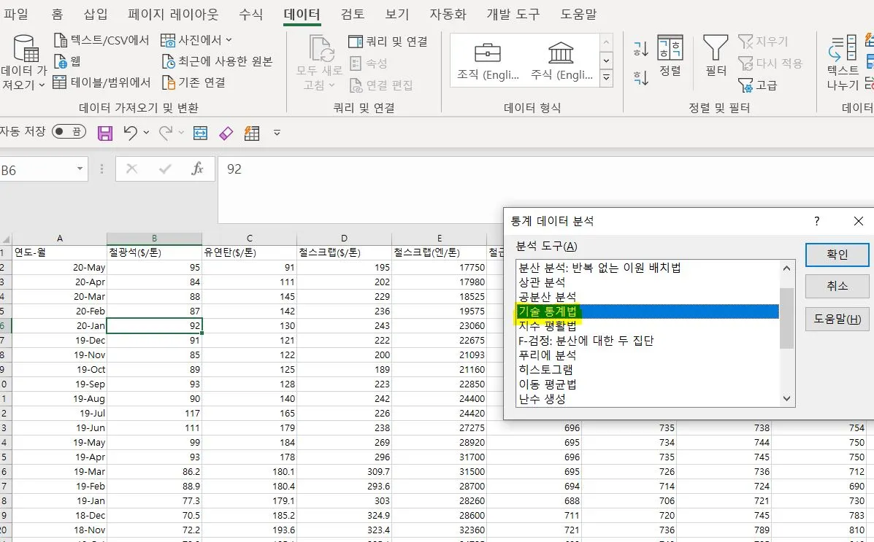This screenshot has height=542, width=874.
Task: Open Existing Connections (기존 연결)
Action: coord(194,82)
